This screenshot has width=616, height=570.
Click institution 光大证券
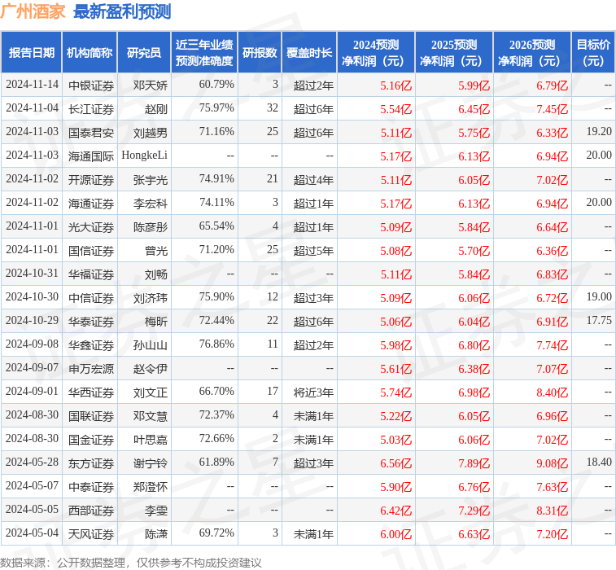[x=91, y=227]
